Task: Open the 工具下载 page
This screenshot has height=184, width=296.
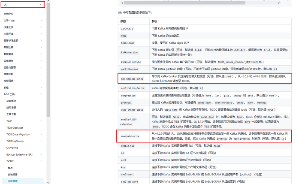Action: click(11, 114)
